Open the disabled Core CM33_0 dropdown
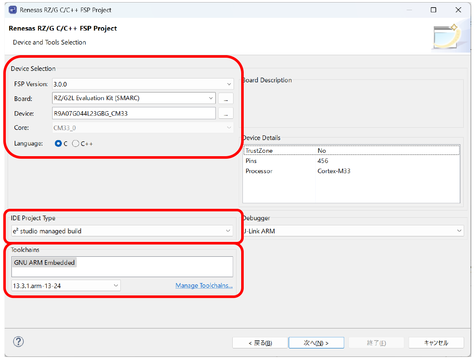476x362 pixels. (x=143, y=128)
